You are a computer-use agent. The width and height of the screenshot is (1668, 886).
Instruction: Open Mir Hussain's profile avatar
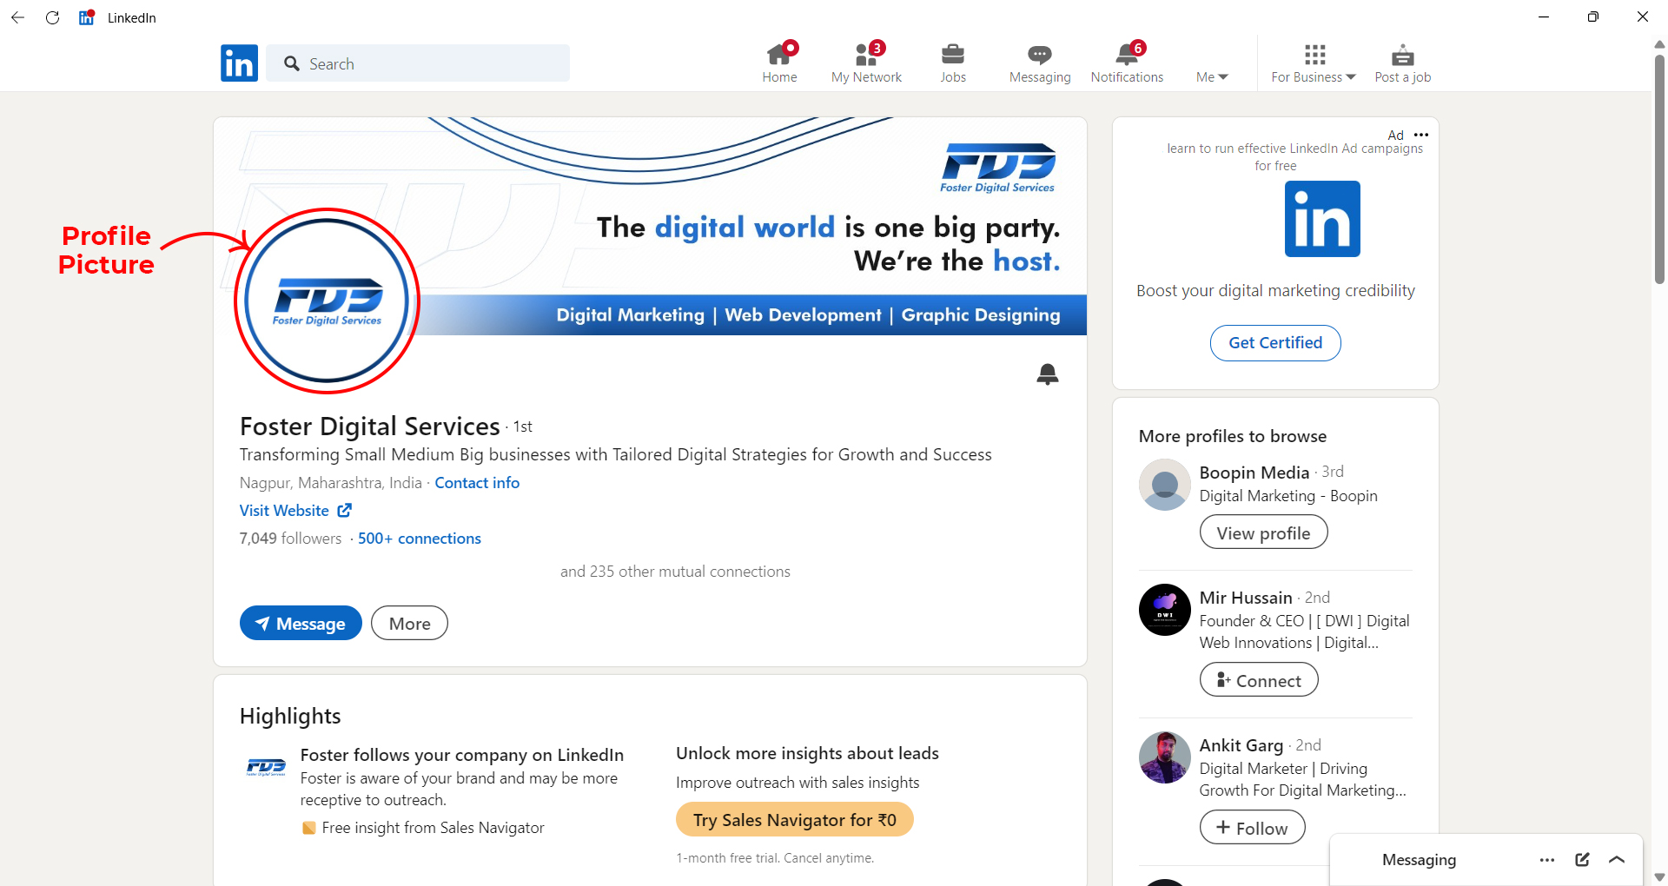[x=1165, y=610]
